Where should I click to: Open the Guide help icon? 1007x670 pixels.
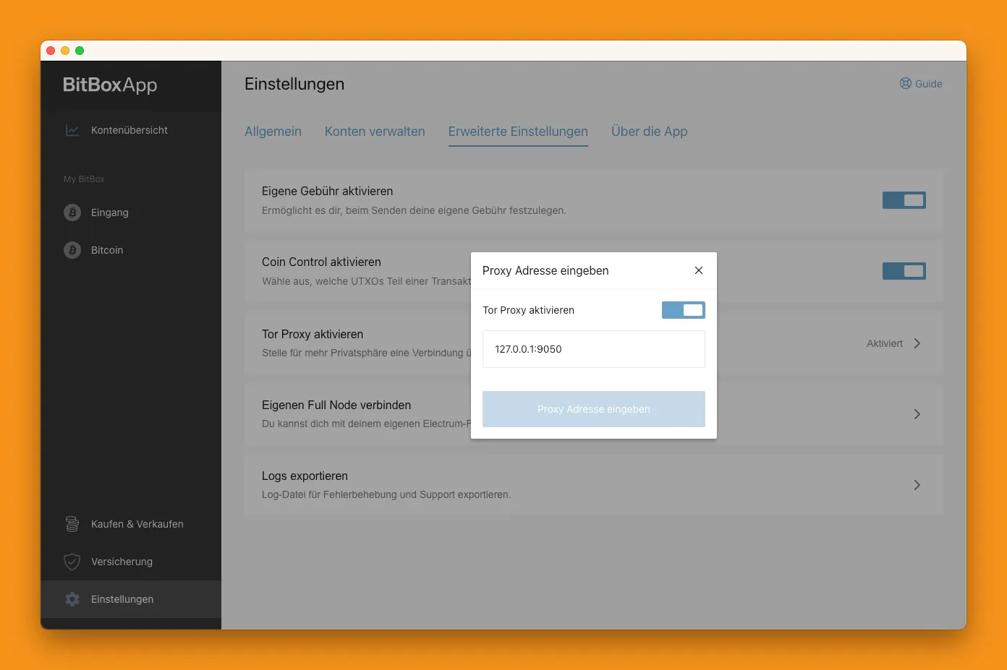point(905,83)
